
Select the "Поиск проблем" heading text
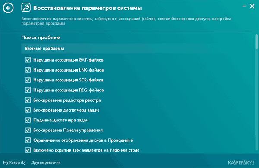point(41,37)
